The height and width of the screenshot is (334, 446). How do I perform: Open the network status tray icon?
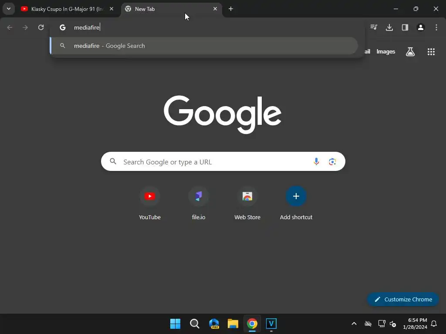382,324
